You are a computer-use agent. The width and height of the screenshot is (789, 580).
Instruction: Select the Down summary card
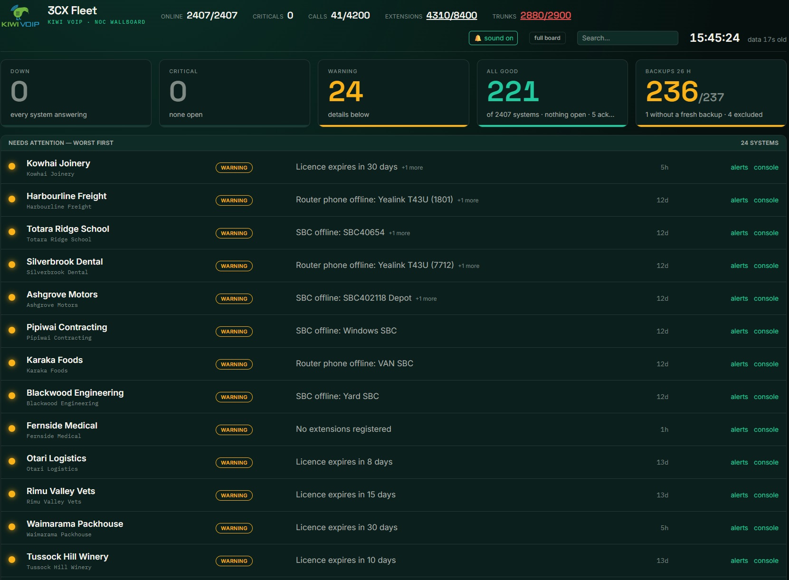coord(76,93)
